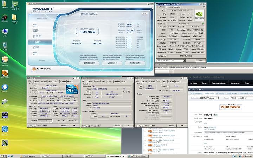Open the drive-shaped desktop shortcut icon
The height and width of the screenshot is (158, 253).
pyautogui.click(x=5, y=103)
